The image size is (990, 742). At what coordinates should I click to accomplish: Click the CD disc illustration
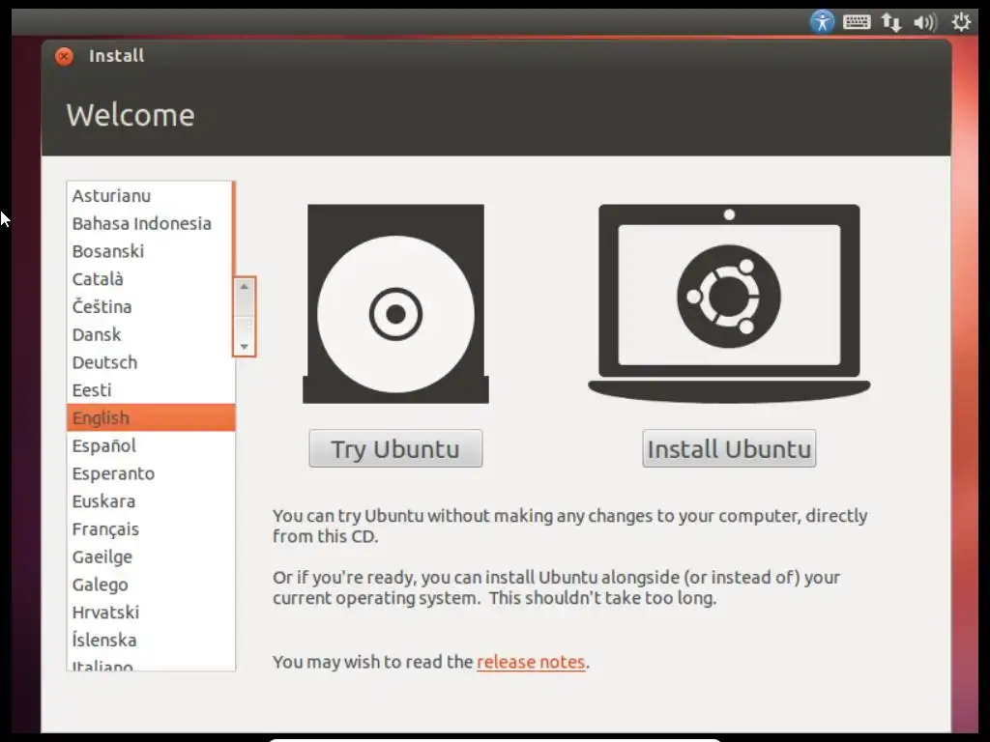pos(395,303)
